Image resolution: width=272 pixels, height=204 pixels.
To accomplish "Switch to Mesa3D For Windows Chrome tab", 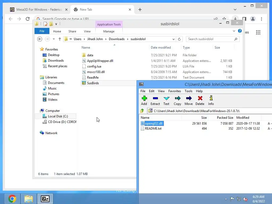I will (x=39, y=10).
